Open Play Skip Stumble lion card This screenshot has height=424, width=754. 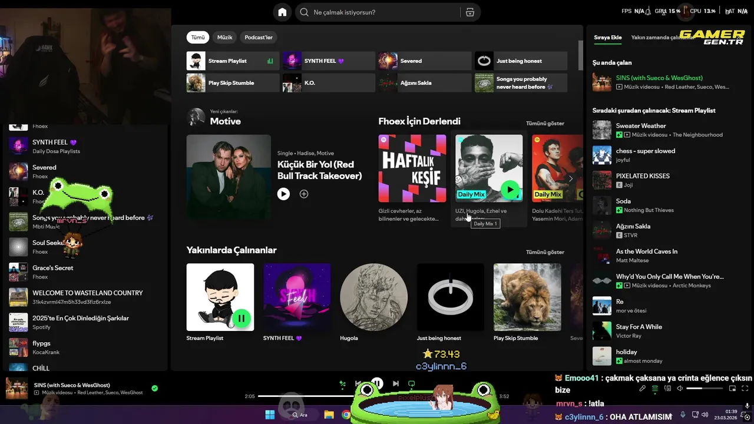coord(527,302)
